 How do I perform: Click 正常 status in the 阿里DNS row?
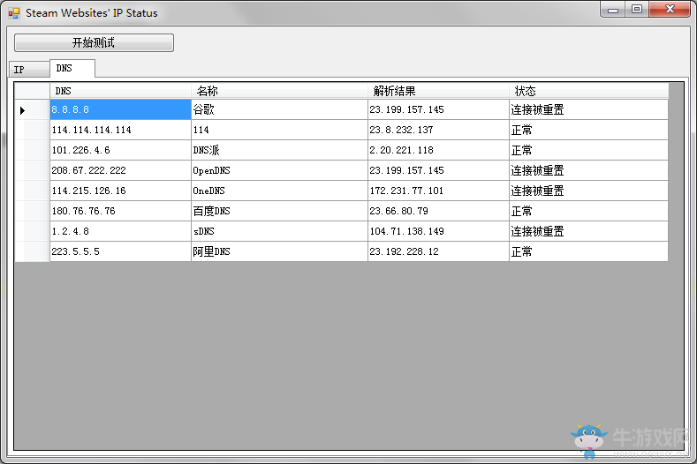pos(589,251)
